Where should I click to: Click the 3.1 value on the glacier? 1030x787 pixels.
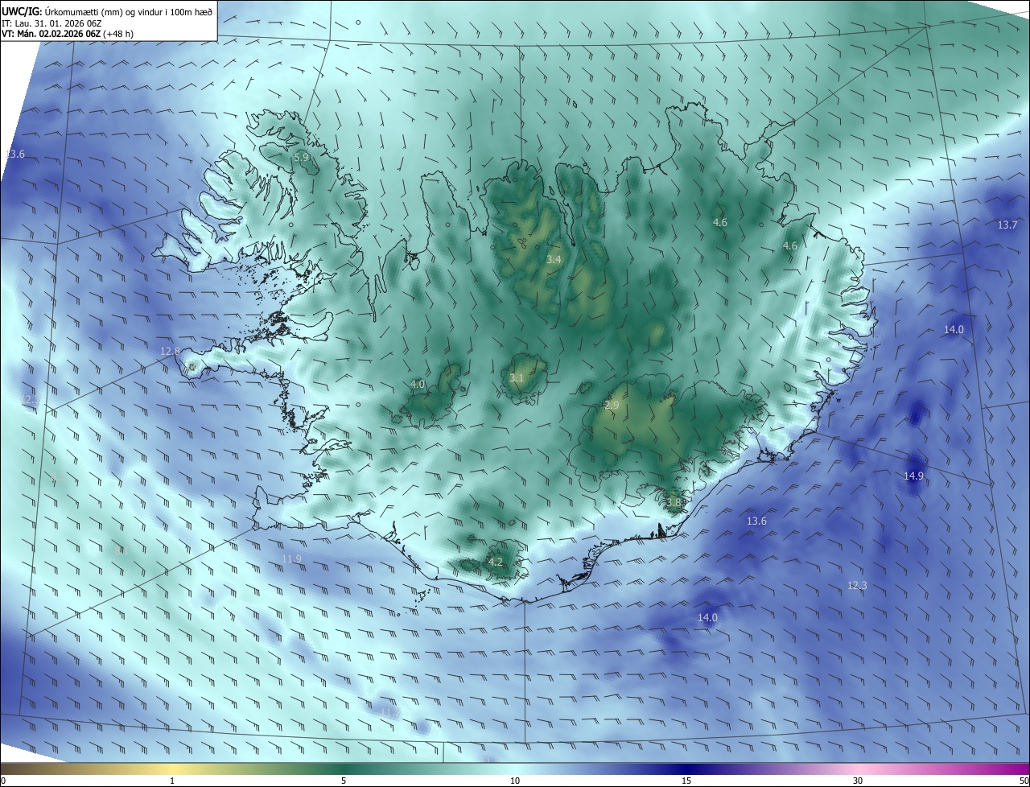pos(517,378)
